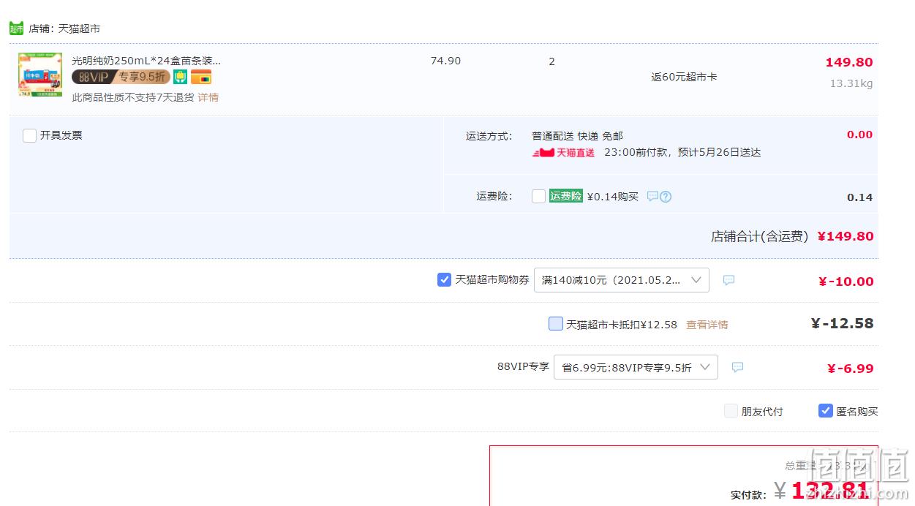
Task: Uncheck the 匿名购买 anonymous purchase checkbox
Action: tap(826, 411)
